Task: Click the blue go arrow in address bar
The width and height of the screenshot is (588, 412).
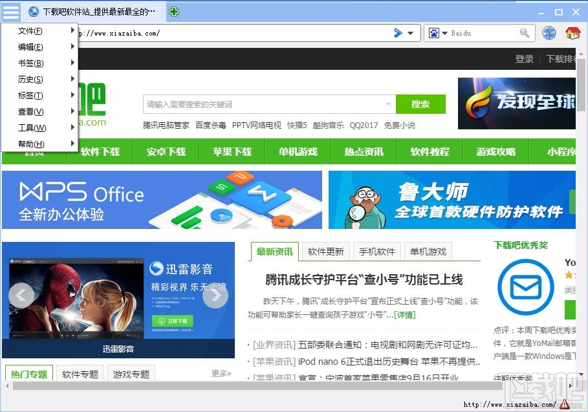Action: (x=398, y=33)
